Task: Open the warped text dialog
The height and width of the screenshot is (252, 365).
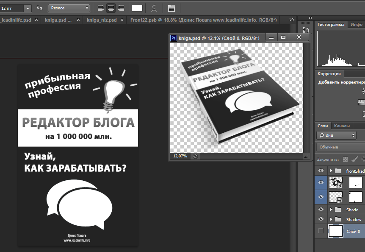Action: point(153,8)
